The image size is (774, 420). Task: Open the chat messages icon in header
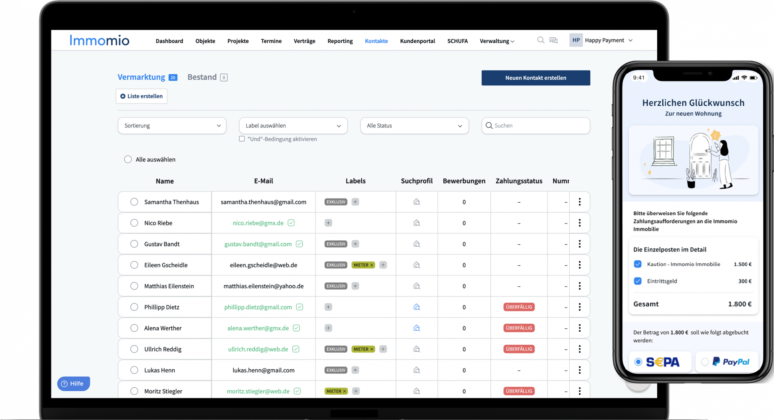click(x=553, y=40)
